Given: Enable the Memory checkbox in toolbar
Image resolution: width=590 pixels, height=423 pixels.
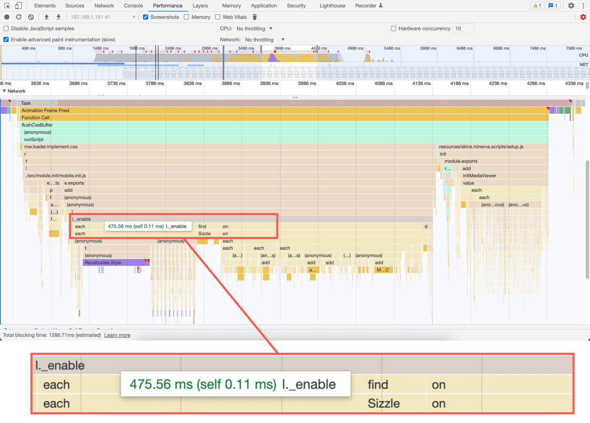Looking at the screenshot, I should 186,17.
